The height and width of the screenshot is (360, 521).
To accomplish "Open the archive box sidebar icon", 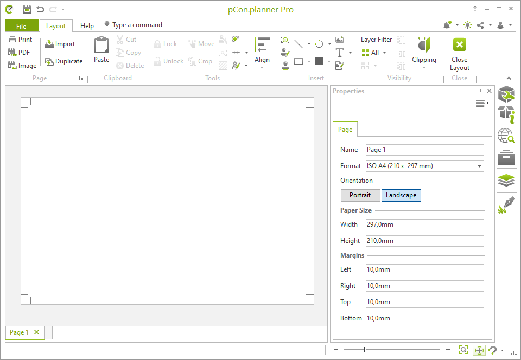I will click(506, 157).
